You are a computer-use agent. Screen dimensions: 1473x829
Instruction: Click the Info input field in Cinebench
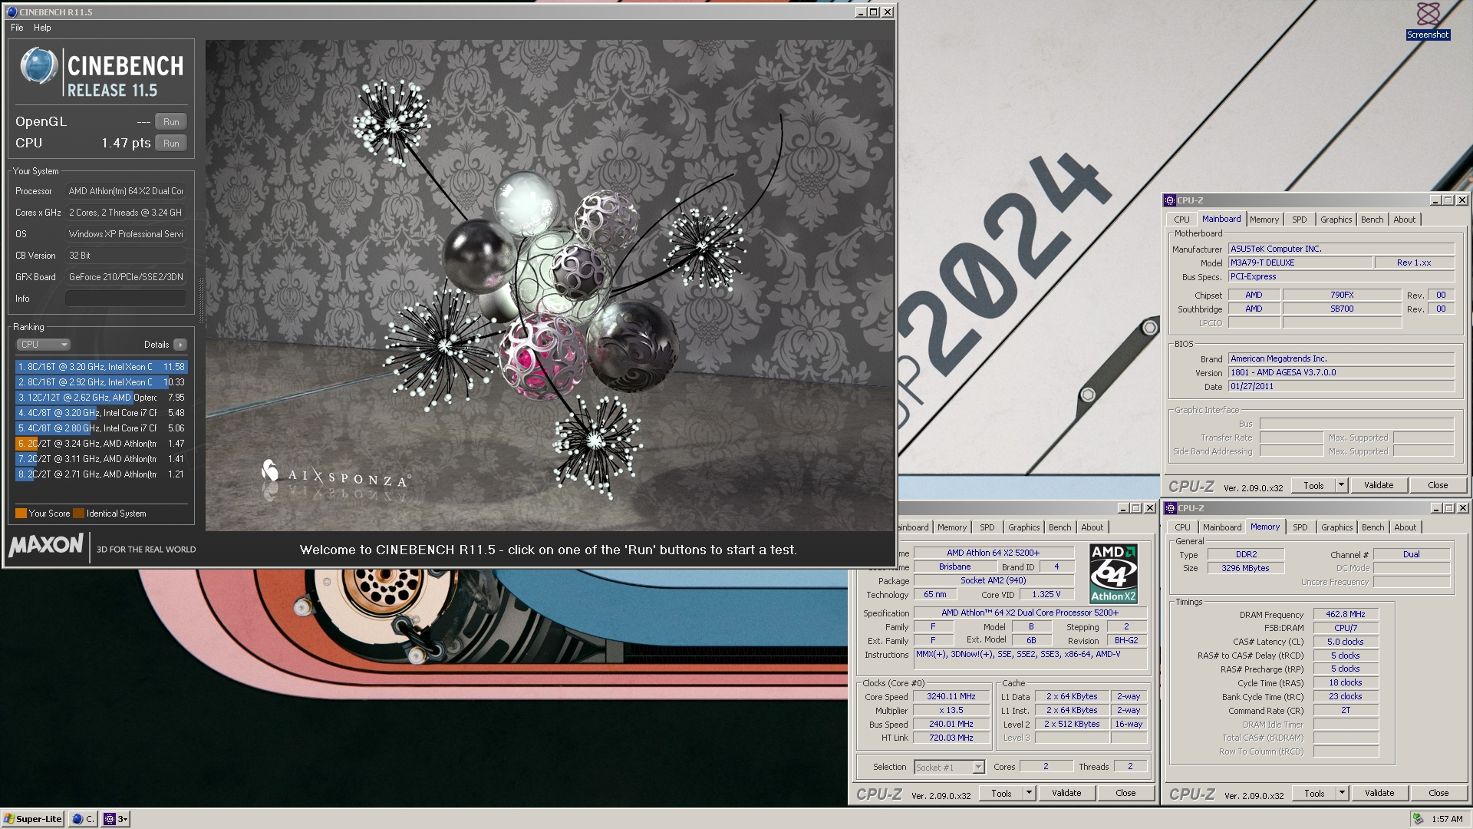tap(126, 299)
